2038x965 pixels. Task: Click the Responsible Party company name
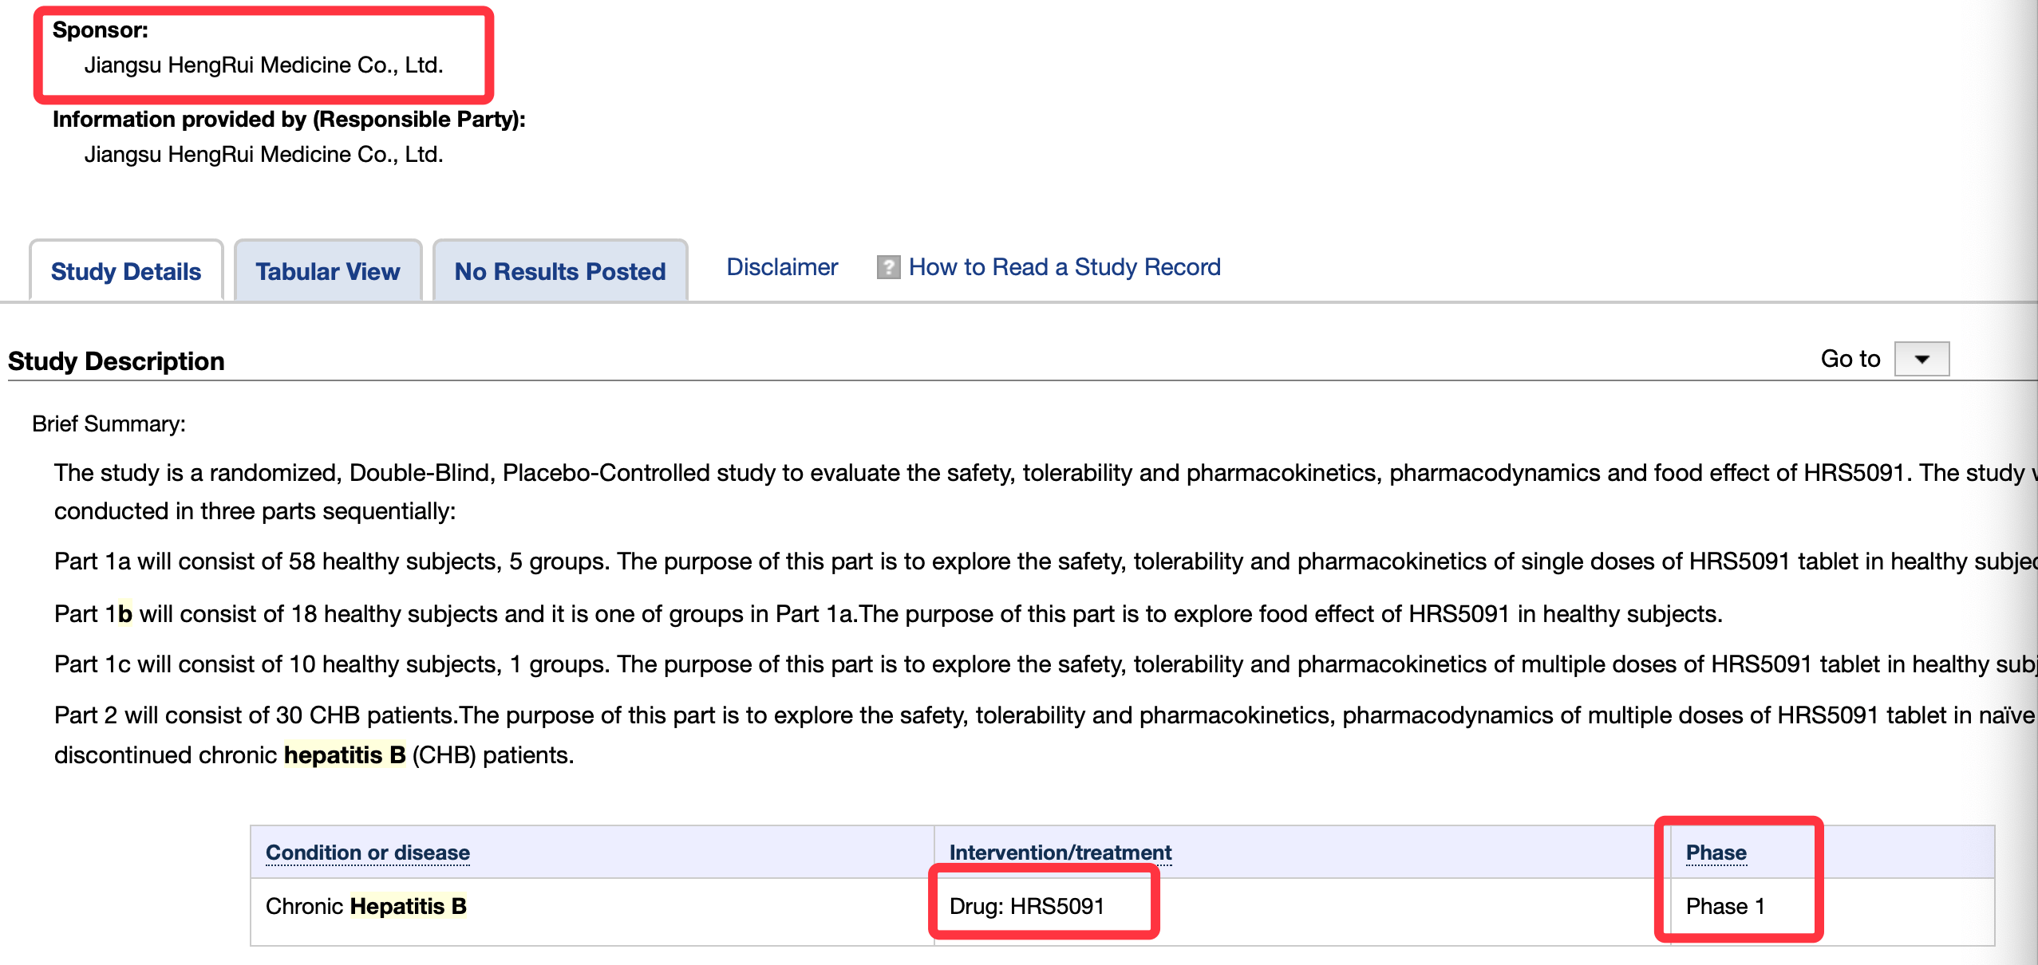pyautogui.click(x=264, y=154)
